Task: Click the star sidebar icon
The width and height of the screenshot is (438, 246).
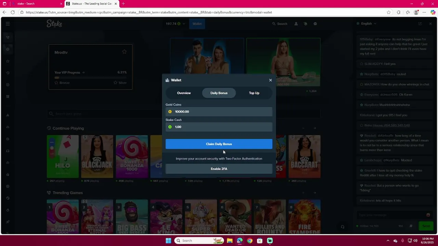Action: pyautogui.click(x=8, y=61)
